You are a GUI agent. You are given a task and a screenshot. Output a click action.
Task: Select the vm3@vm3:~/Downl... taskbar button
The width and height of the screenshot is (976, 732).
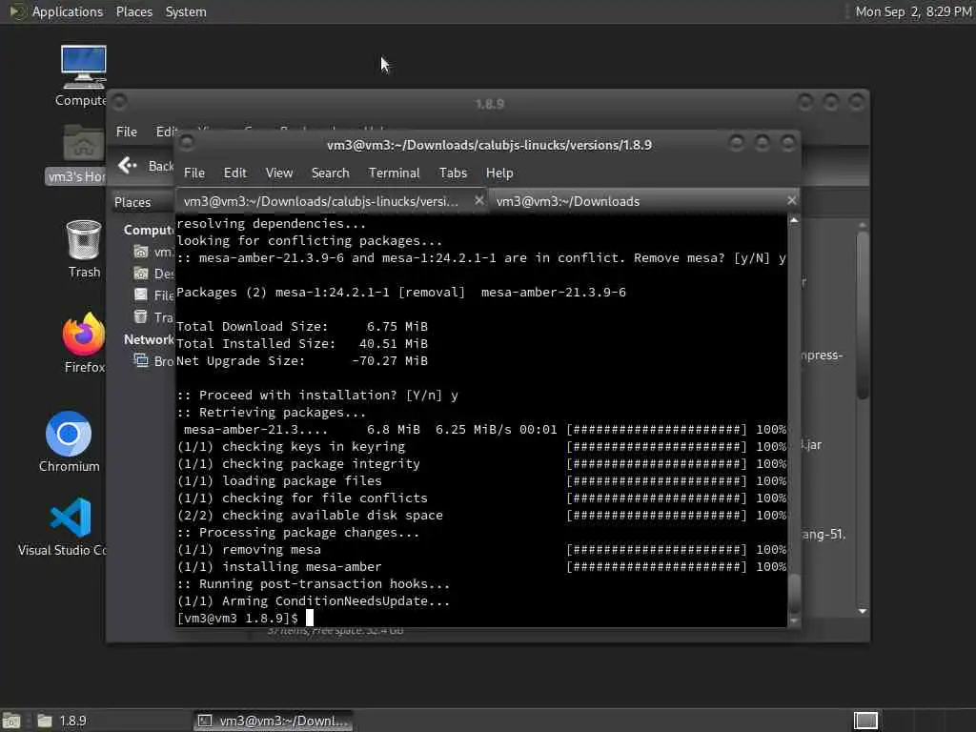273,721
